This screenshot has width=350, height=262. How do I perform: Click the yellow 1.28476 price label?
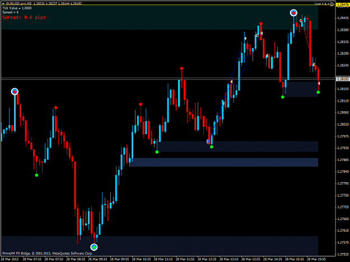(343, 4)
